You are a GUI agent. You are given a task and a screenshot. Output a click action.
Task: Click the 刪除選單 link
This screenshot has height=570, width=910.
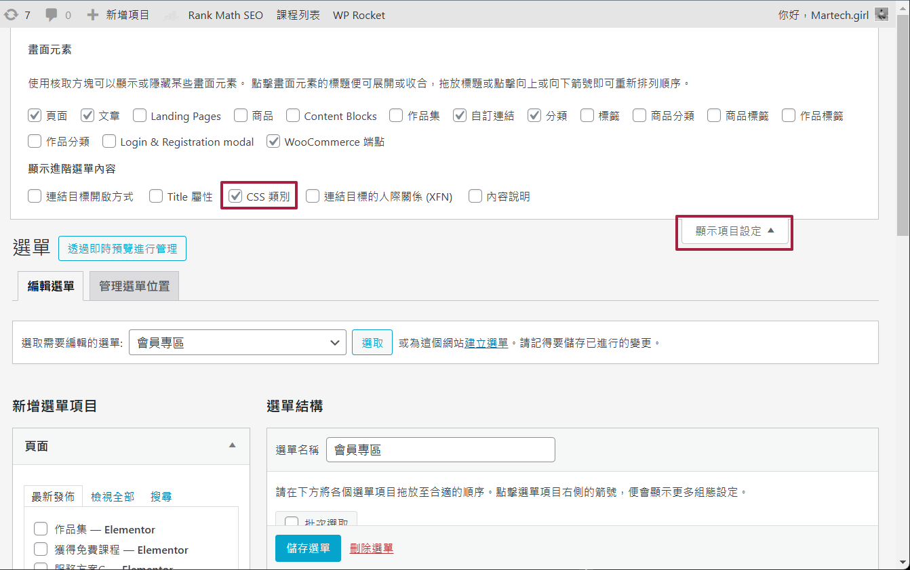click(x=371, y=548)
